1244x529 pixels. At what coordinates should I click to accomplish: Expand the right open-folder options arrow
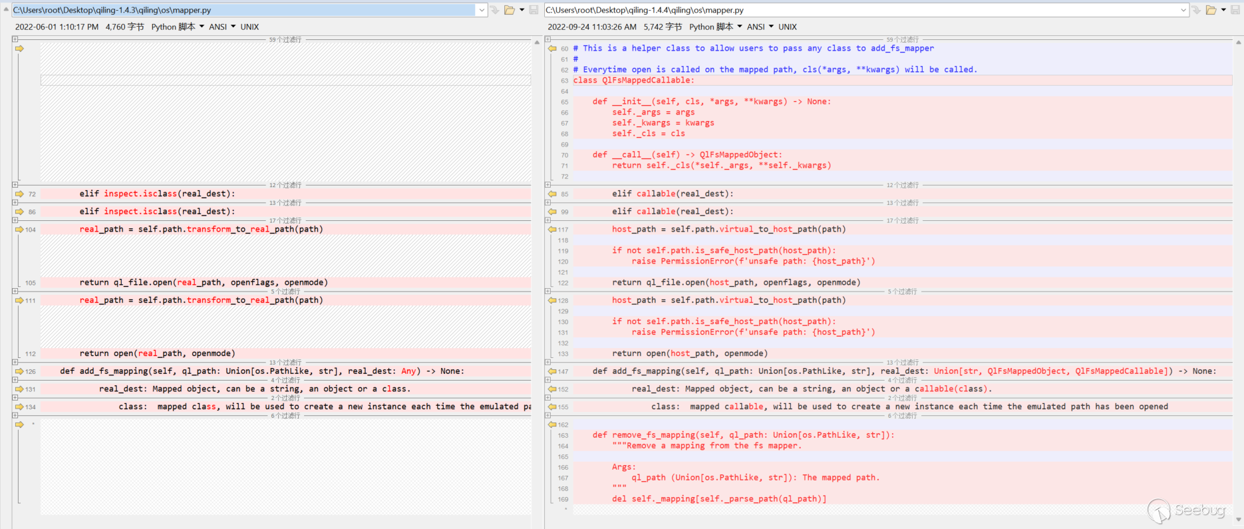click(1224, 10)
